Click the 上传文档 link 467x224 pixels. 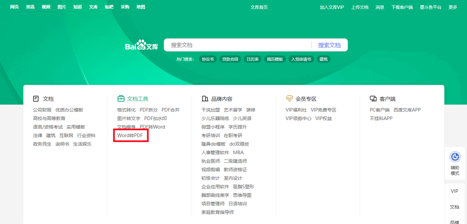point(360,7)
